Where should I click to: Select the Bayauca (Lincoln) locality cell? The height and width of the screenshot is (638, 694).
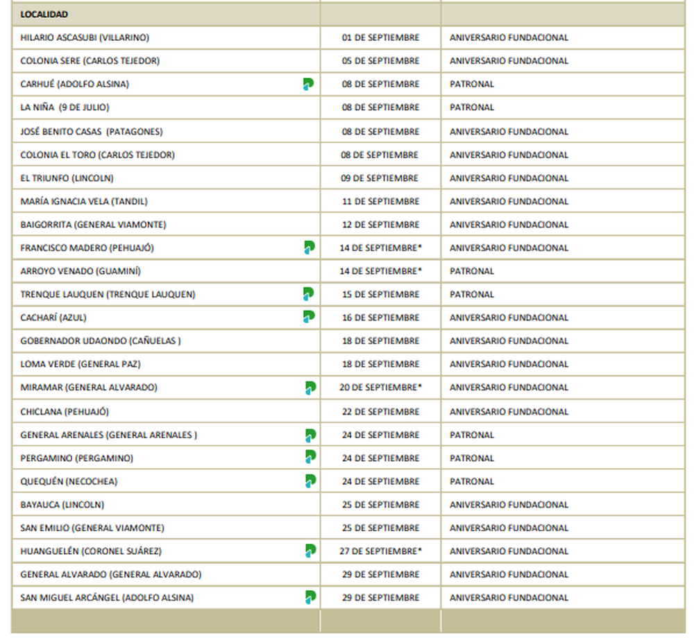click(62, 505)
